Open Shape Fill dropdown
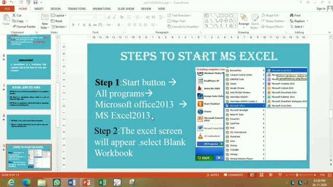This screenshot has height=187, width=333. [271, 16]
